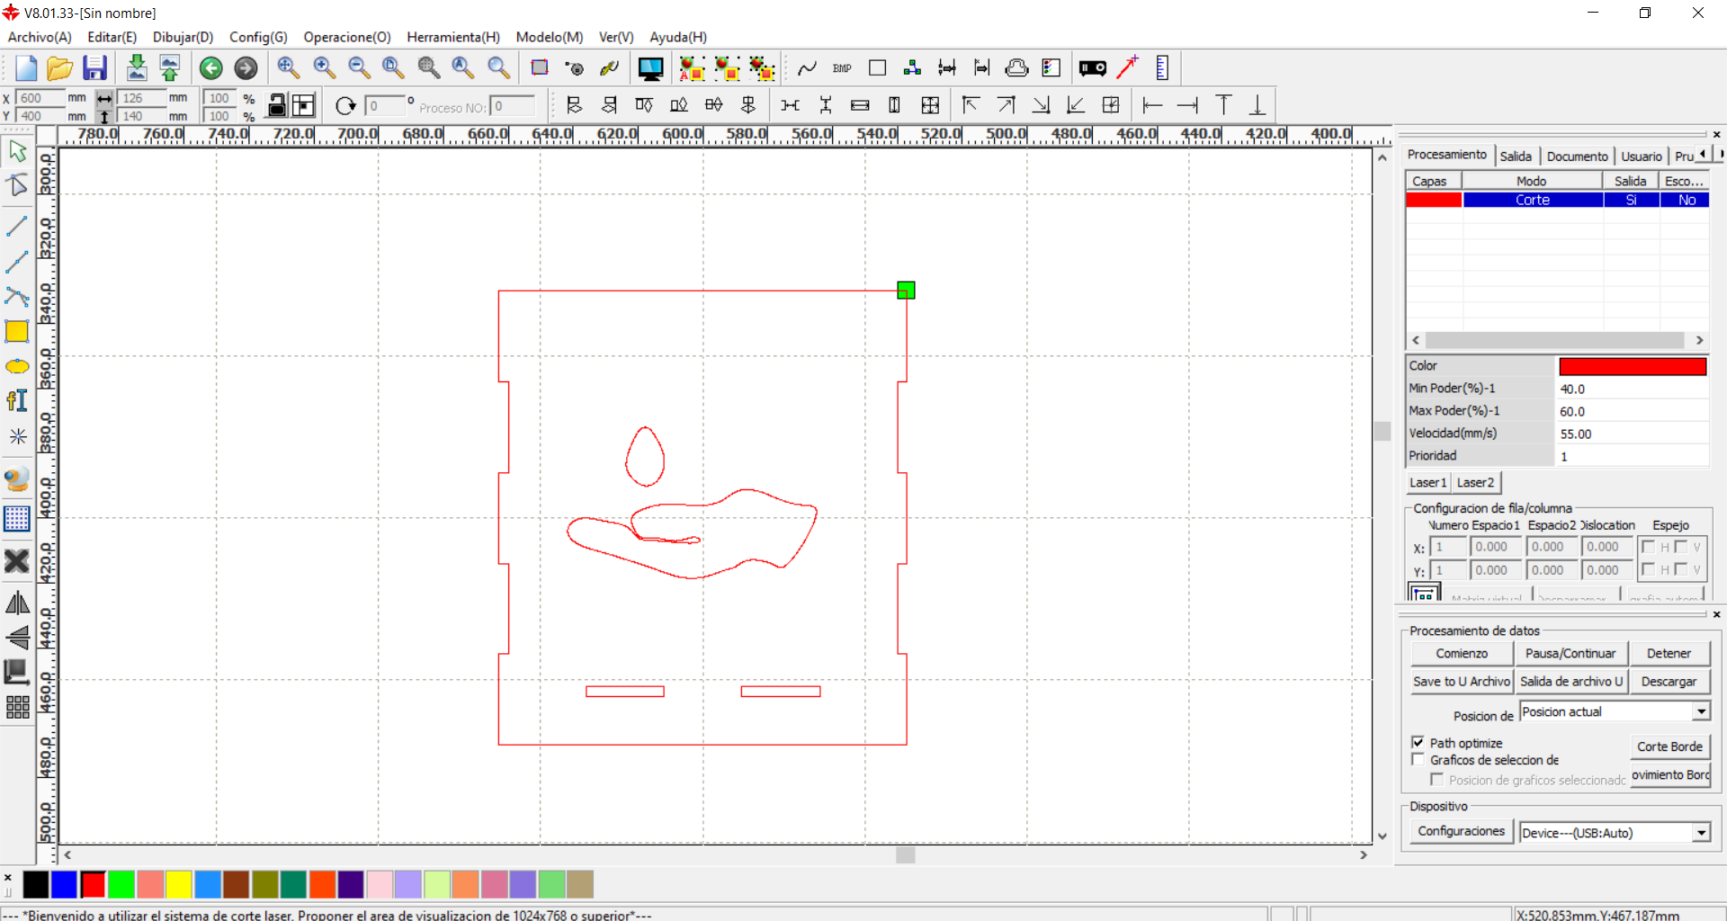Open the Device USB Auto dropdown
1727x921 pixels.
coord(1701,833)
